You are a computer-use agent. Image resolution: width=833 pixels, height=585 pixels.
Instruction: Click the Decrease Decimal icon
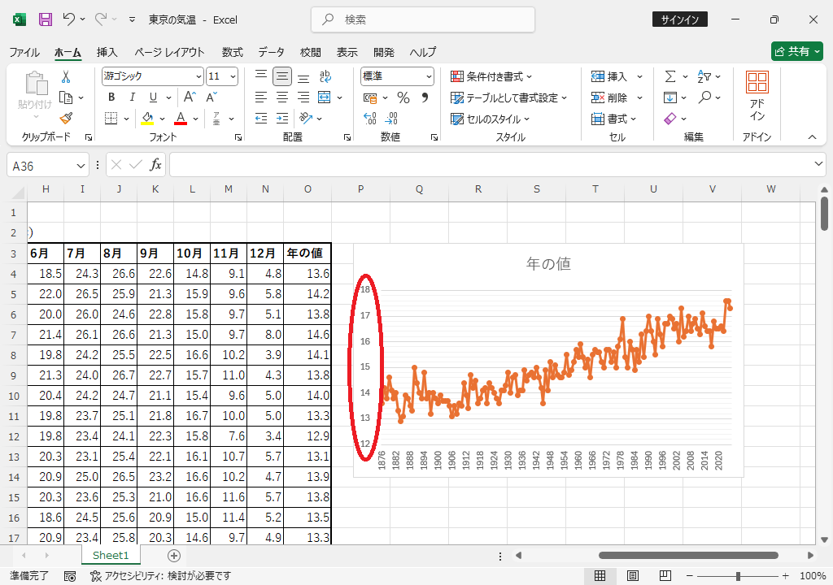(391, 119)
